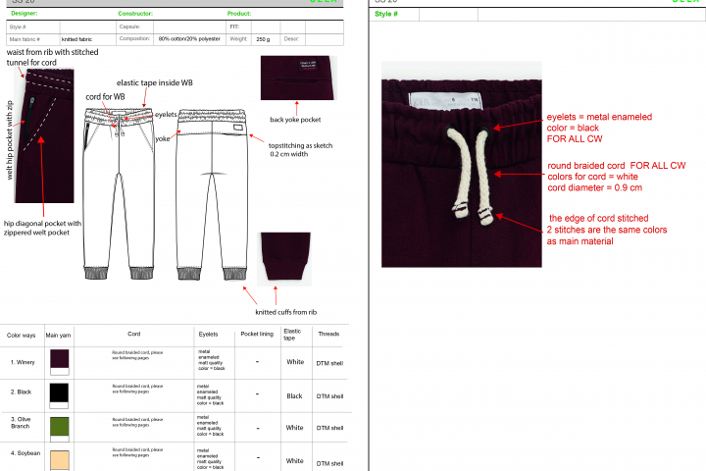Select the '3. Olive Branch' row label
This screenshot has height=471, width=706.
[x=21, y=422]
